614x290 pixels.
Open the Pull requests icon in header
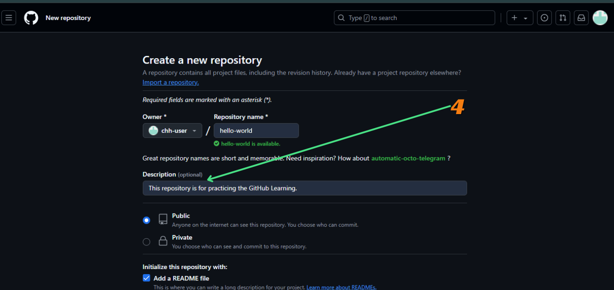[563, 18]
